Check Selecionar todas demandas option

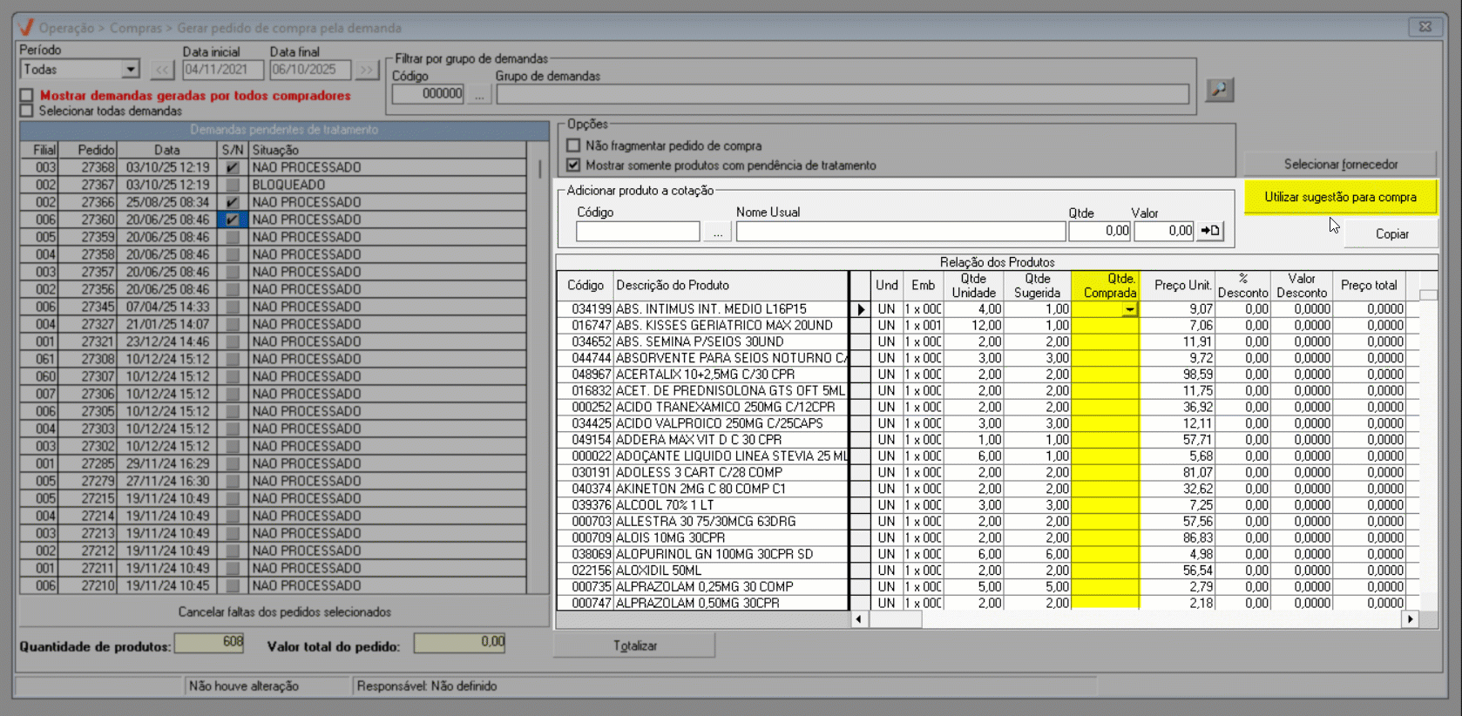(x=27, y=111)
